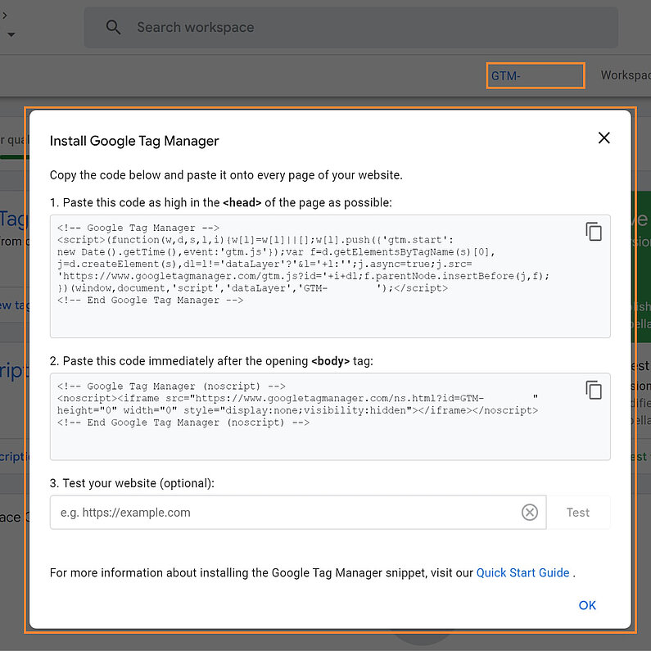Open the Quick Start Guide link
This screenshot has height=651, width=651.
(522, 572)
